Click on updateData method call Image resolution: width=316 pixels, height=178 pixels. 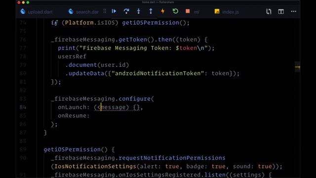86,74
